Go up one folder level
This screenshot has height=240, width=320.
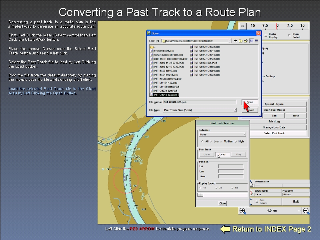[x=241, y=40]
